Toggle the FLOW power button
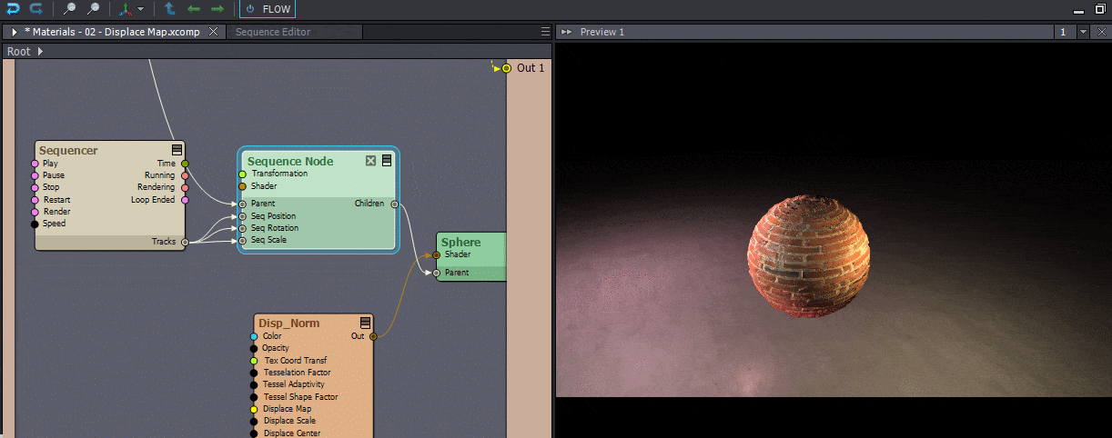 pyautogui.click(x=268, y=9)
